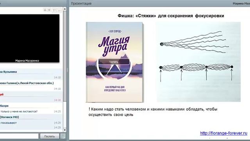
Task: Click sender name with 'х.Лихой Ростовская обл.'
Action: (27, 83)
